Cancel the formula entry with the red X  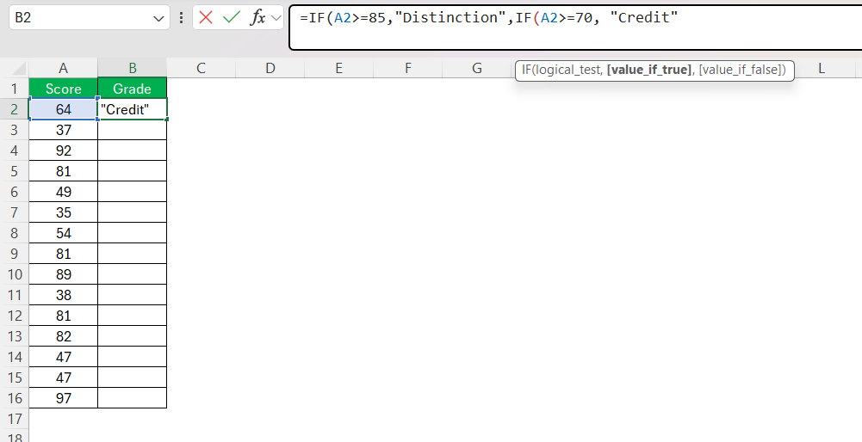[206, 17]
